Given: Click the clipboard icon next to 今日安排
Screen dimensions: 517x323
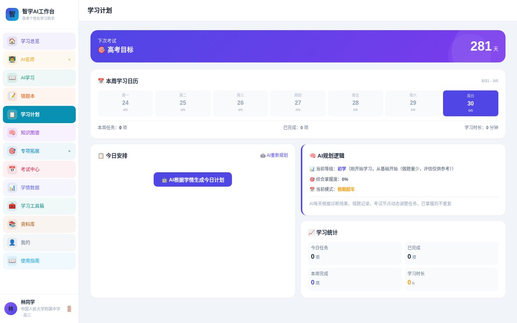Looking at the screenshot, I should pos(101,156).
